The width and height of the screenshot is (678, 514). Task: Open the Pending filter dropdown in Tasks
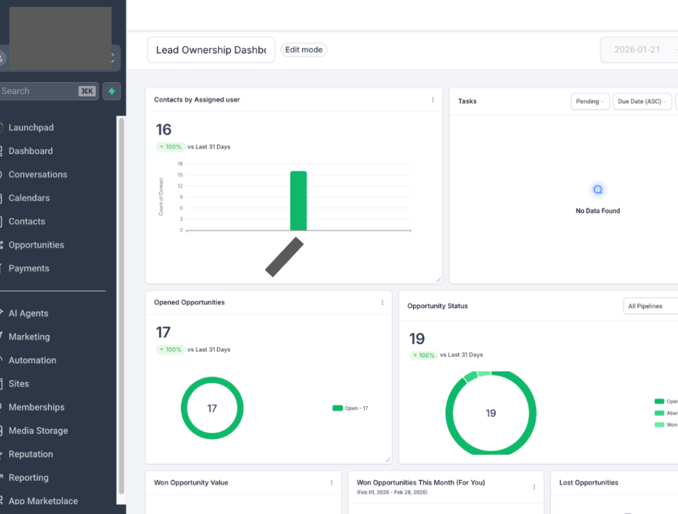pos(589,101)
